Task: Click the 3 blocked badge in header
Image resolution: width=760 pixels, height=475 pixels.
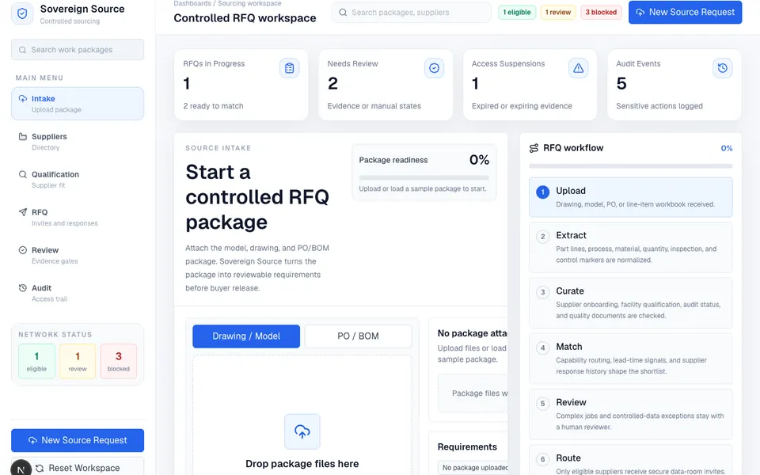Action: click(601, 12)
